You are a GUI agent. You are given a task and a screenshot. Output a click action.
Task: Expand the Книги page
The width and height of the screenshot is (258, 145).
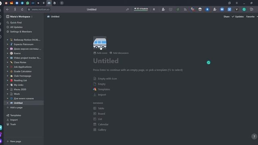click(7, 53)
